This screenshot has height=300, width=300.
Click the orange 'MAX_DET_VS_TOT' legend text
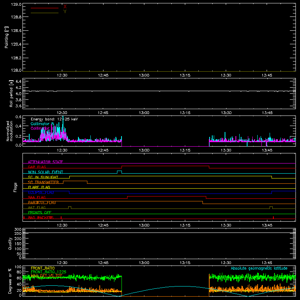46,276
